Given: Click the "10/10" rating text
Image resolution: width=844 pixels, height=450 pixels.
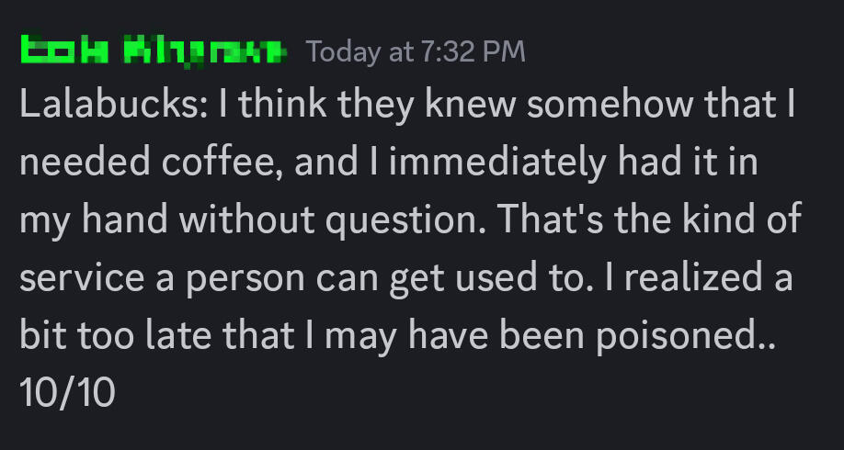Looking at the screenshot, I should [x=66, y=392].
